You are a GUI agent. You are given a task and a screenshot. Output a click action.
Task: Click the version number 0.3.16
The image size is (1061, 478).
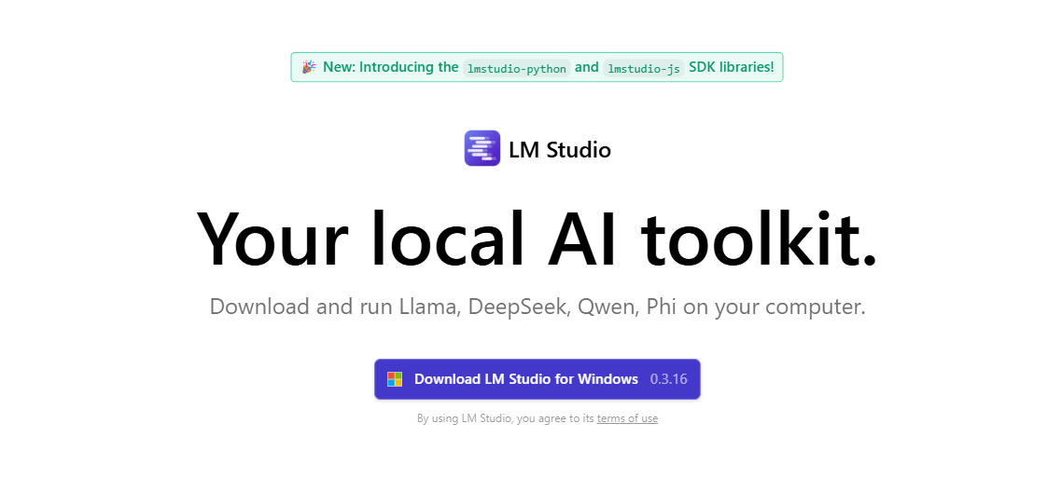pos(668,379)
